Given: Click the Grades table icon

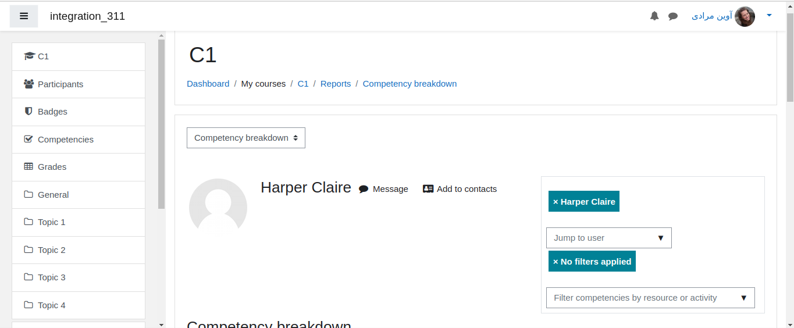Looking at the screenshot, I should pyautogui.click(x=29, y=166).
